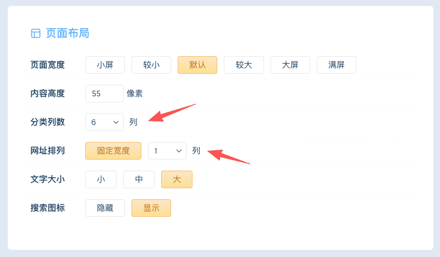The height and width of the screenshot is (257, 440).
Task: Open the 分类列数 column count dropdown
Action: pos(105,122)
